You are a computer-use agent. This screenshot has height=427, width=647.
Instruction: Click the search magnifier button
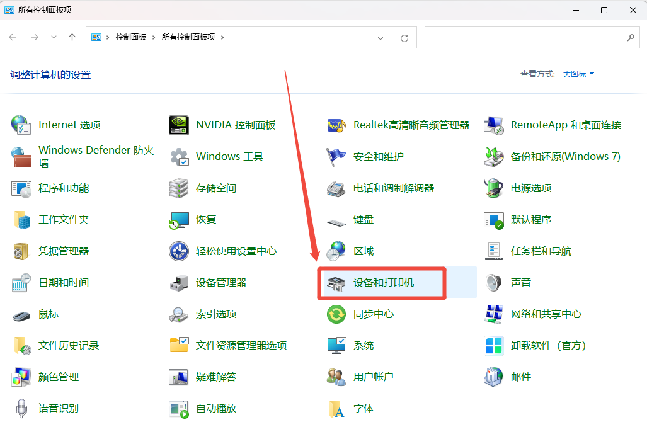tap(631, 38)
